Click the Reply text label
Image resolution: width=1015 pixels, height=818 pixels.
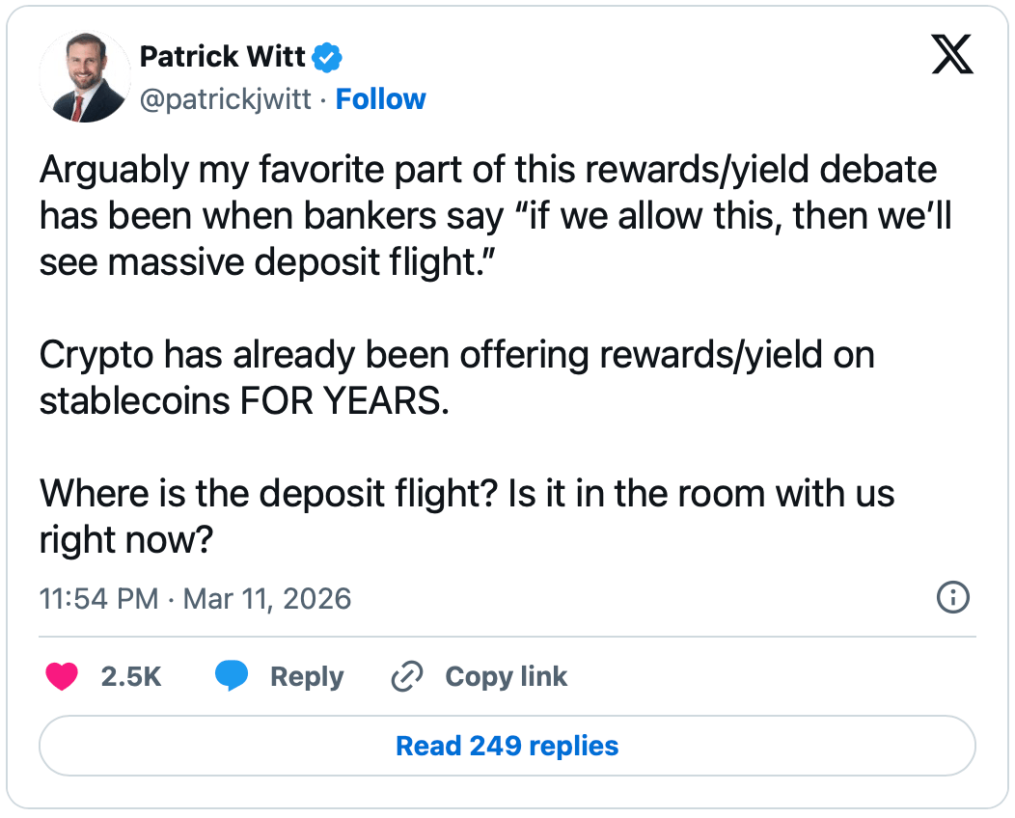pyautogui.click(x=307, y=677)
